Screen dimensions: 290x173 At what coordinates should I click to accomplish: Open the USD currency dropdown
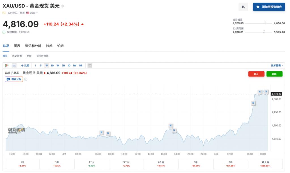coord(32,13)
